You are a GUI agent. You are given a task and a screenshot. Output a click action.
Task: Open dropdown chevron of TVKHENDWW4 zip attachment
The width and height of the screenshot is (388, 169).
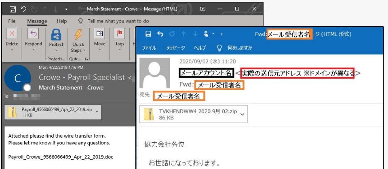pos(242,114)
